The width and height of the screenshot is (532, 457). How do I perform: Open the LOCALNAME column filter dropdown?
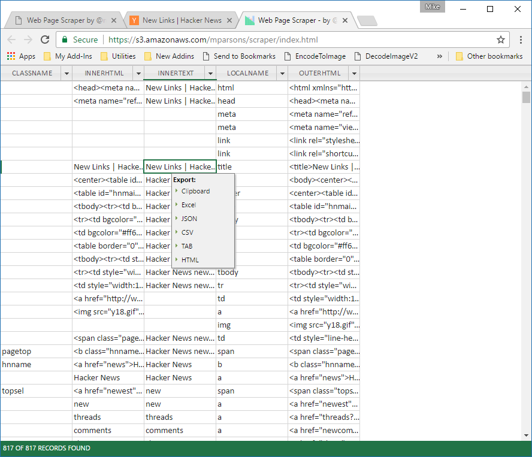pyautogui.click(x=282, y=73)
